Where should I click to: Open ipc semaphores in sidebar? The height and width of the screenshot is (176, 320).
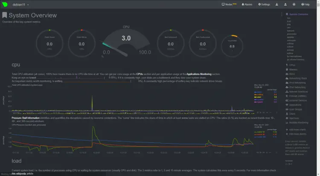(294, 56)
